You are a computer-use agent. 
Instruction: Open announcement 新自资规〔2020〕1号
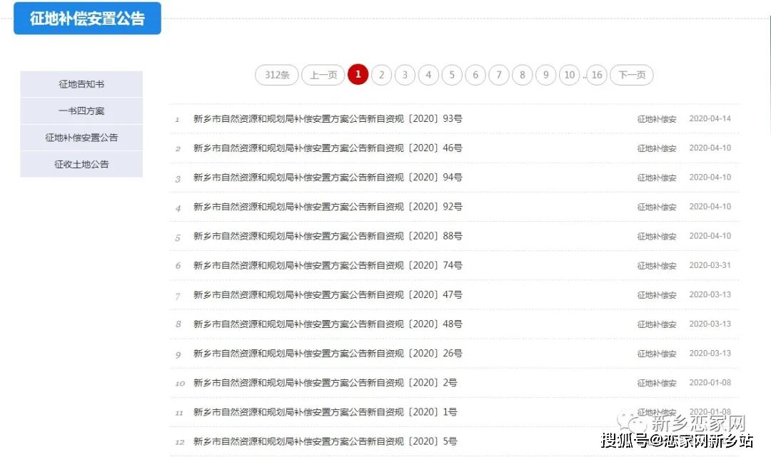(x=325, y=412)
